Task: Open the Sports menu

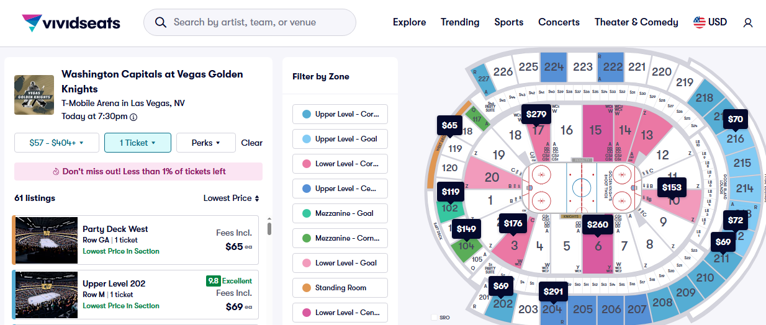Action: [x=508, y=22]
